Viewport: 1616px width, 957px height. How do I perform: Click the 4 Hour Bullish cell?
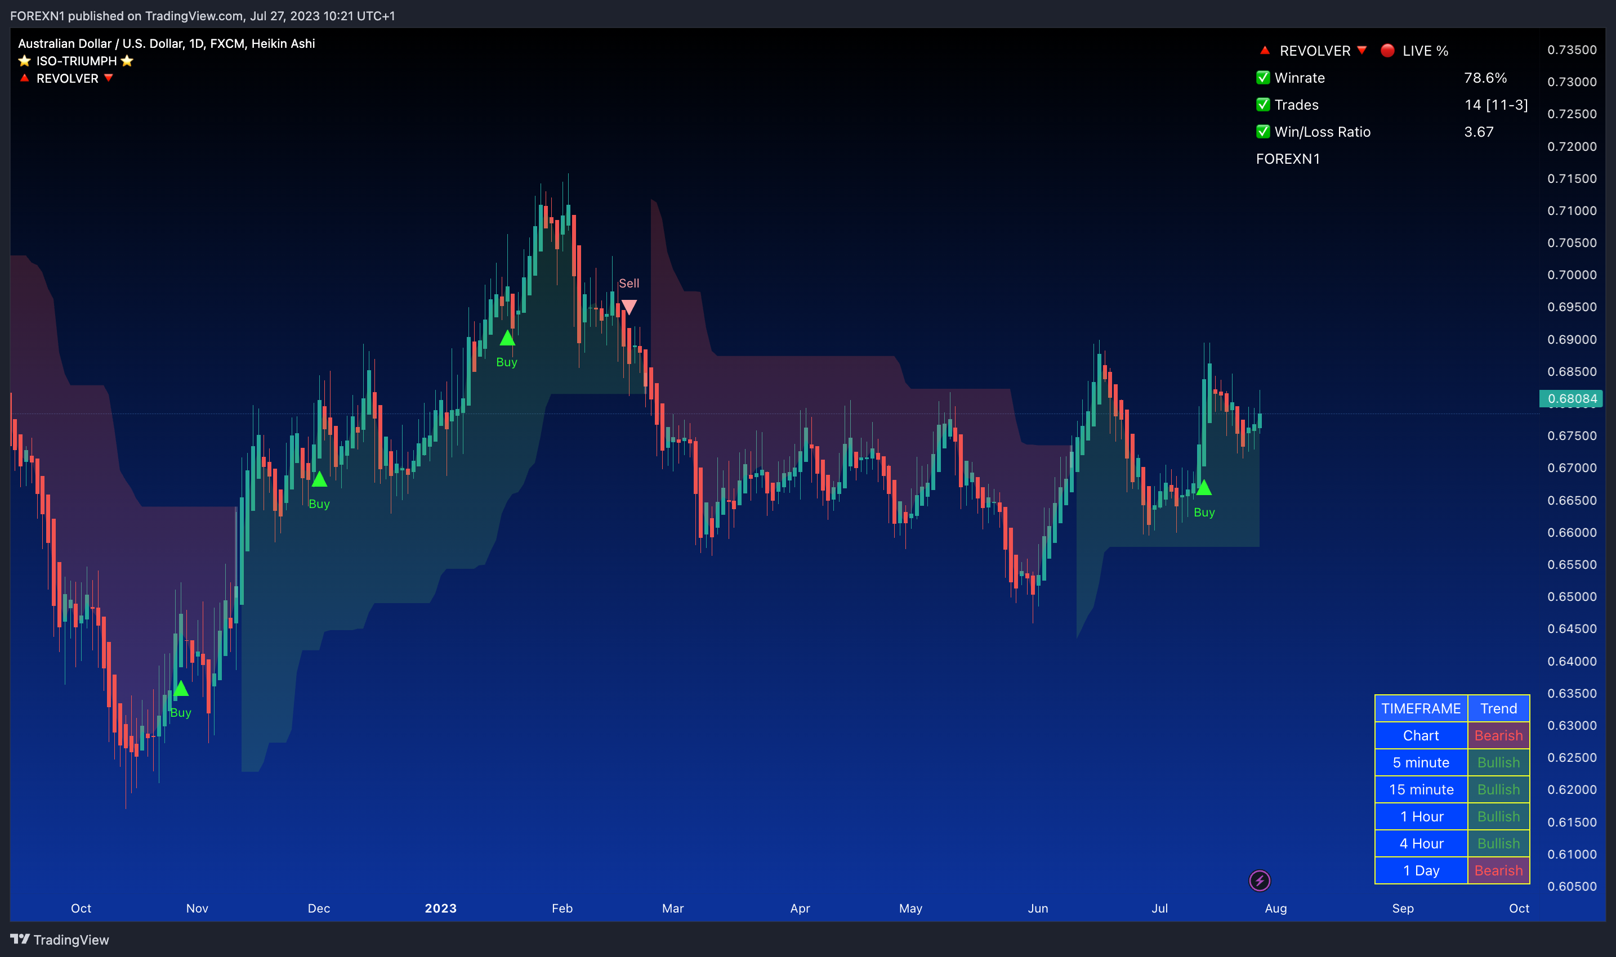(x=1498, y=843)
